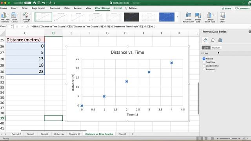Click the Share button

pos(226,9)
